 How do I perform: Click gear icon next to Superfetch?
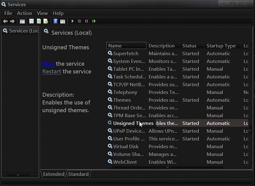110,53
